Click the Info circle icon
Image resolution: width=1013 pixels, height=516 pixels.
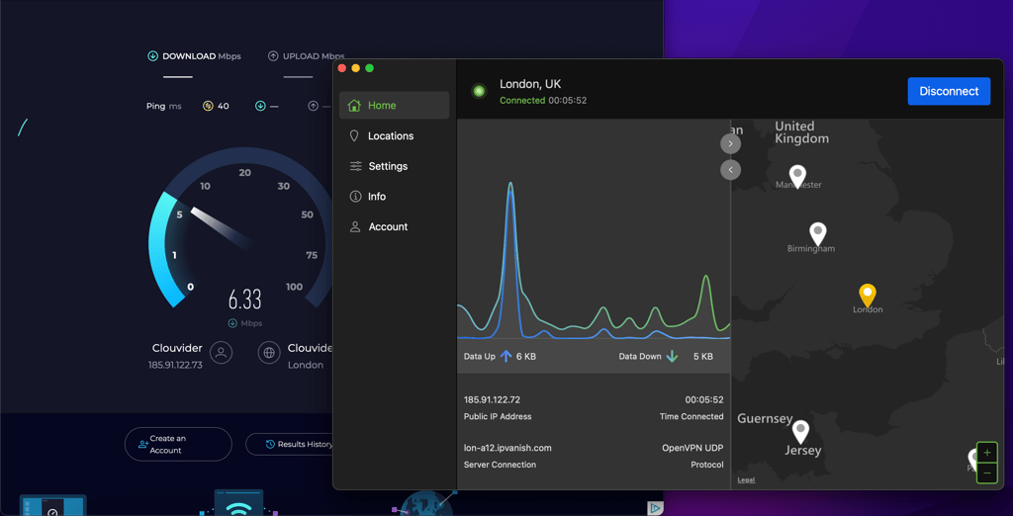tap(355, 197)
